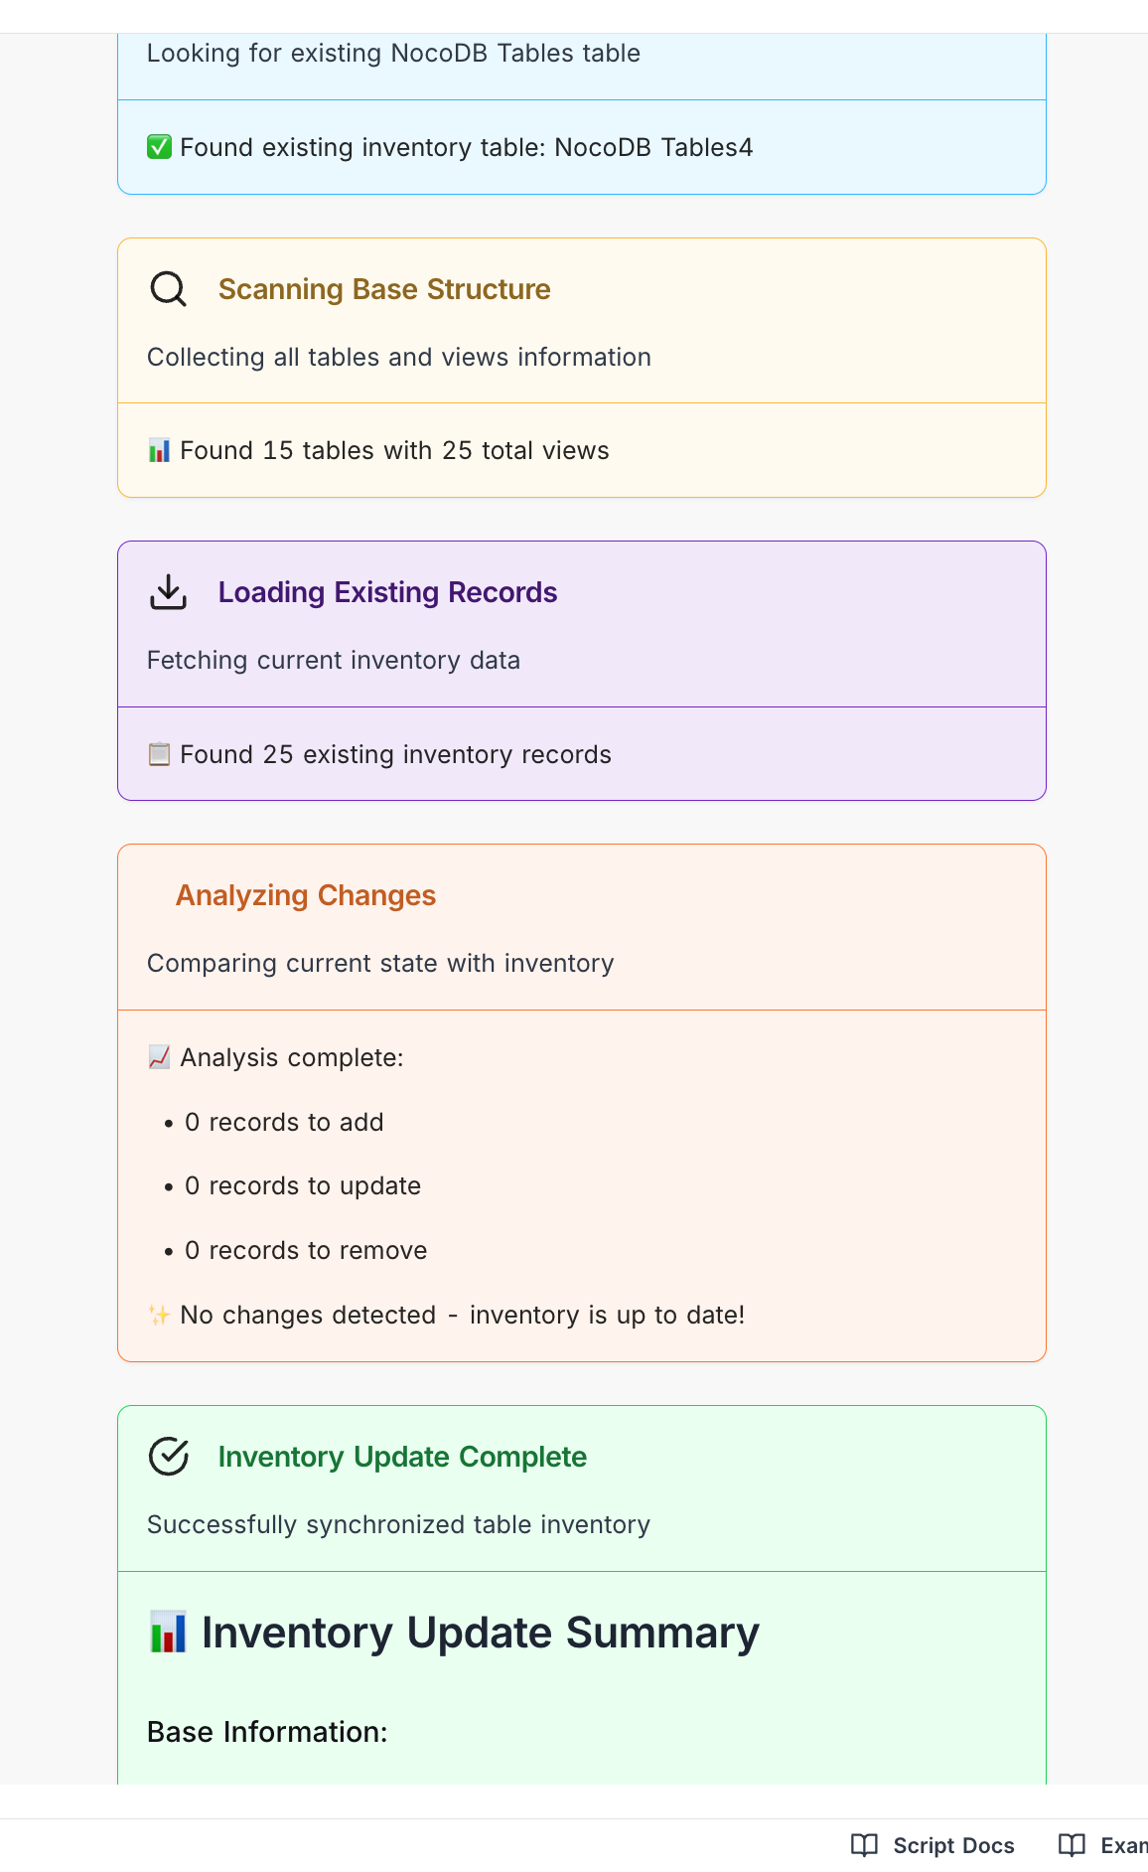Collapse the Loading Existing Records card
This screenshot has height=1872, width=1148.
(387, 592)
